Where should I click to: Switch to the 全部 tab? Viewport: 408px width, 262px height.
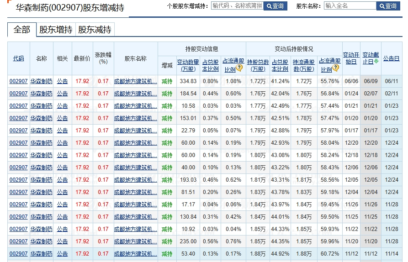22,29
